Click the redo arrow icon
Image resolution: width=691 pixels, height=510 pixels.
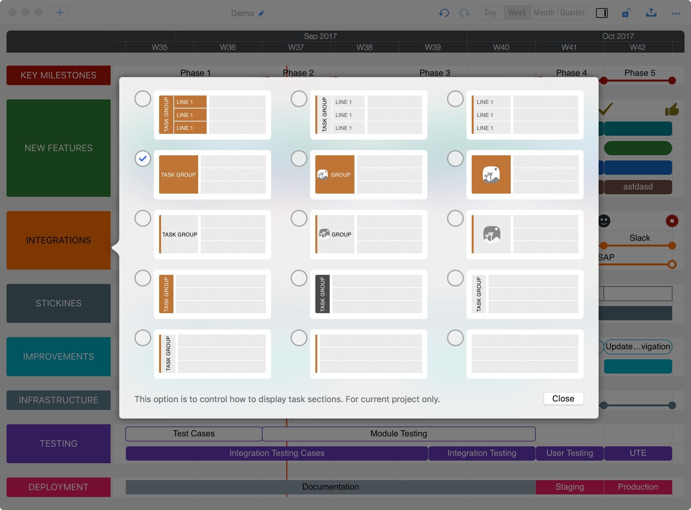click(x=464, y=13)
